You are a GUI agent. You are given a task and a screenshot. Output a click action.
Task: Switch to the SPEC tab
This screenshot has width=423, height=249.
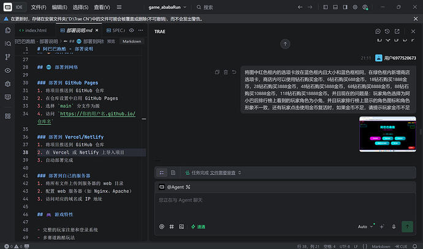116,31
